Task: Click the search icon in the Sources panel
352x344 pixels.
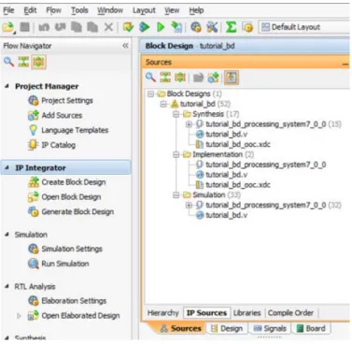Action: (x=150, y=77)
